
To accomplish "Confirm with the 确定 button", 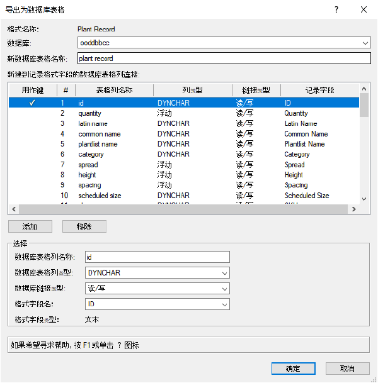I will (293, 369).
